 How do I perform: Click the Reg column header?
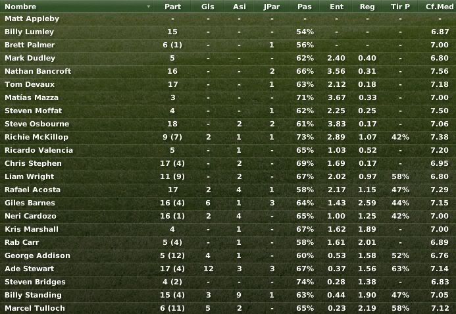(x=367, y=7)
